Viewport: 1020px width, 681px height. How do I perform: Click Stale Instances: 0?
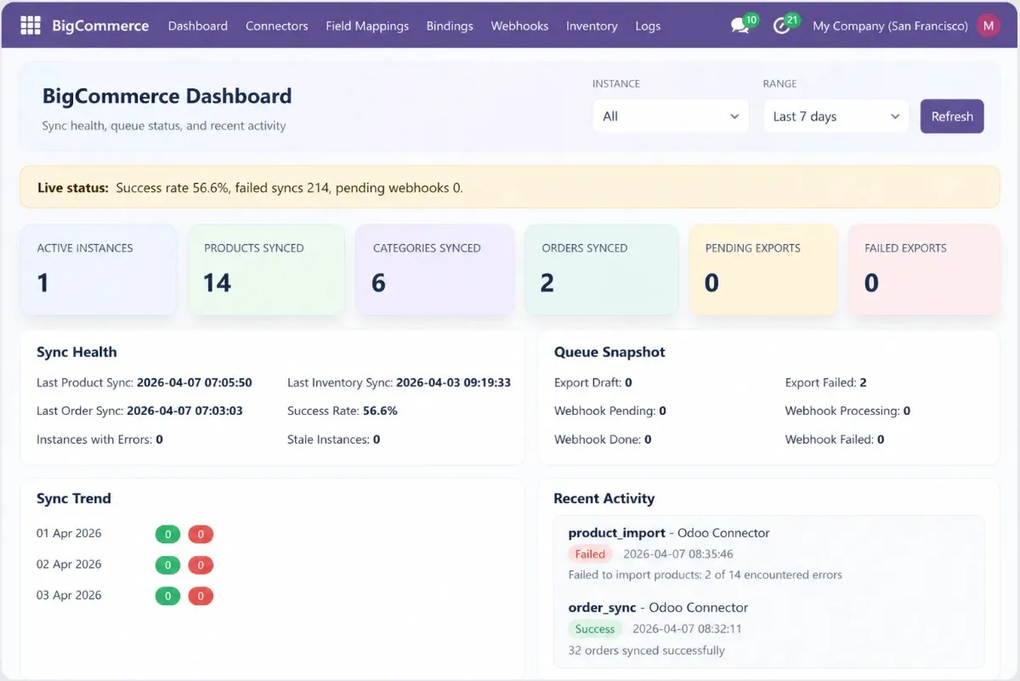click(333, 440)
